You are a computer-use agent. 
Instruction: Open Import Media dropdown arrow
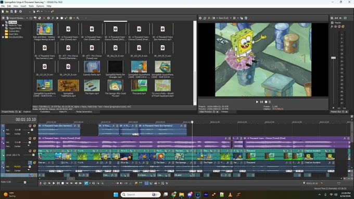point(27,18)
